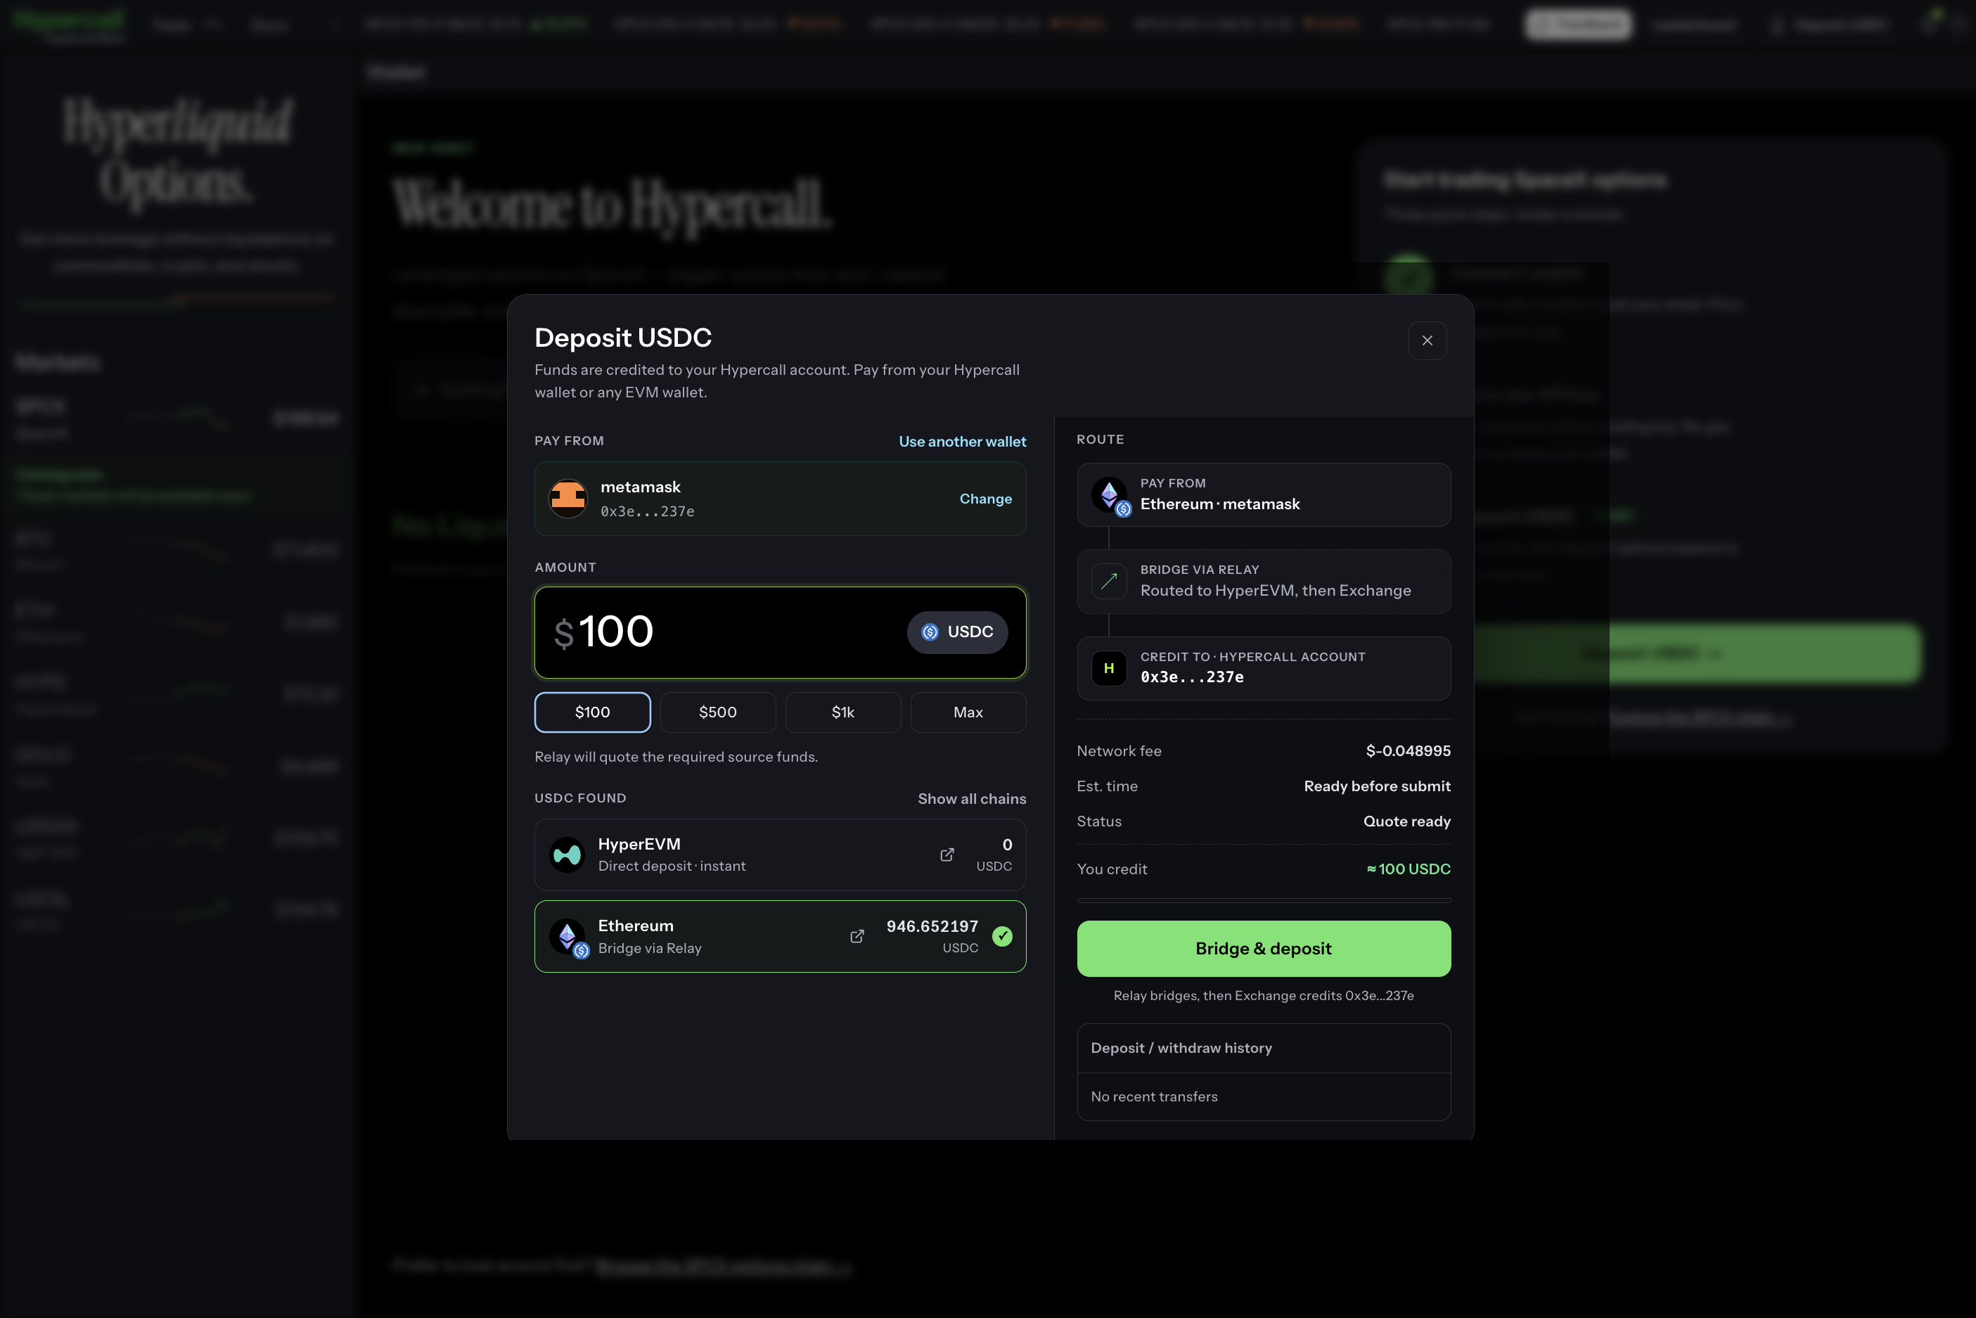Expand Show all chains
The image size is (1976, 1318).
point(972,798)
